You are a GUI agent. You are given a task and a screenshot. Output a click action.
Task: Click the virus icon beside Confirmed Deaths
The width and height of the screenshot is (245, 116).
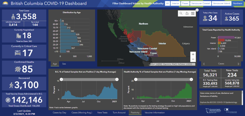coord(18,69)
